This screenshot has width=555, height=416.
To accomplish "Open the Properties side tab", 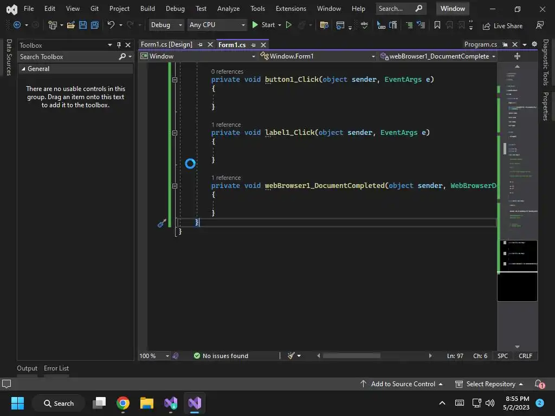I will [x=546, y=107].
